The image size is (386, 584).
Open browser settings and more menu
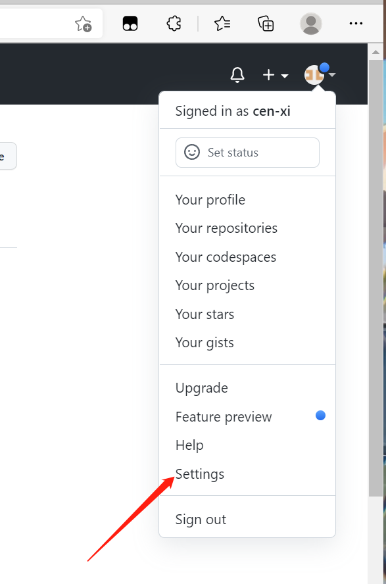(356, 24)
